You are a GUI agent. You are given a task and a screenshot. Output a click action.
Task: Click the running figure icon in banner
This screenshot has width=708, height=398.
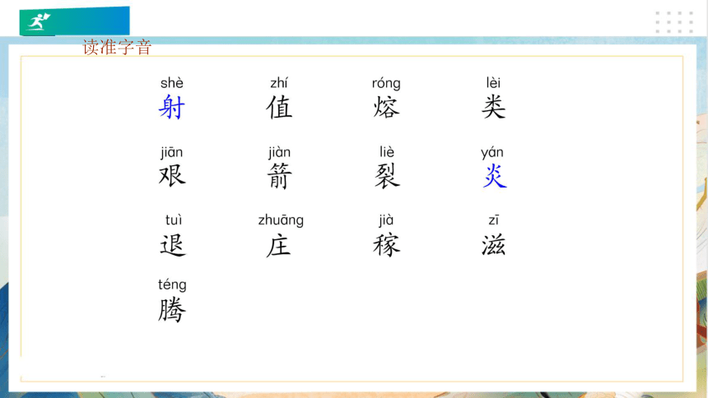pos(39,21)
